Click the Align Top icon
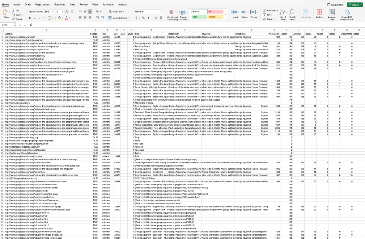 [x=80, y=11]
